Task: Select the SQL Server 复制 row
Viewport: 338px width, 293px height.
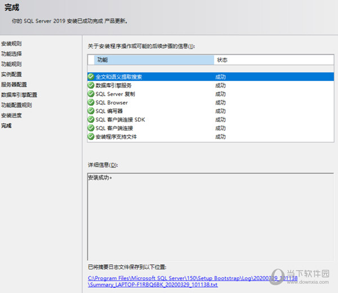Action: tap(211, 94)
